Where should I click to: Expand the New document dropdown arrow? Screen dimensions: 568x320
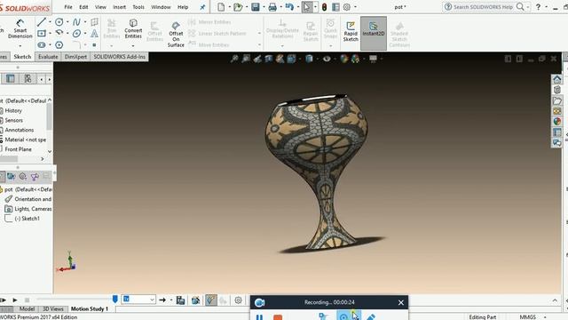[229, 7]
